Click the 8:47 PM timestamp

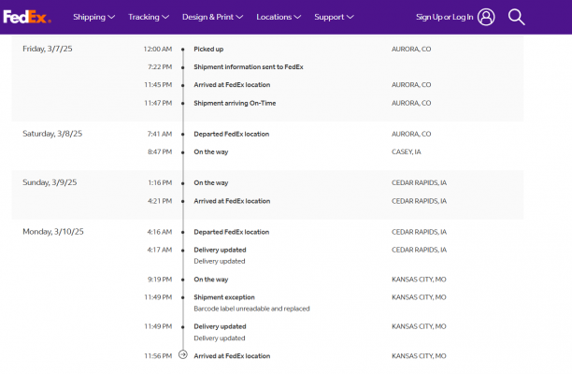160,151
